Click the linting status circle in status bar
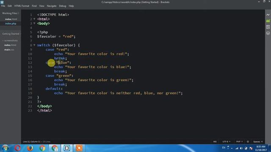 click(x=248, y=142)
